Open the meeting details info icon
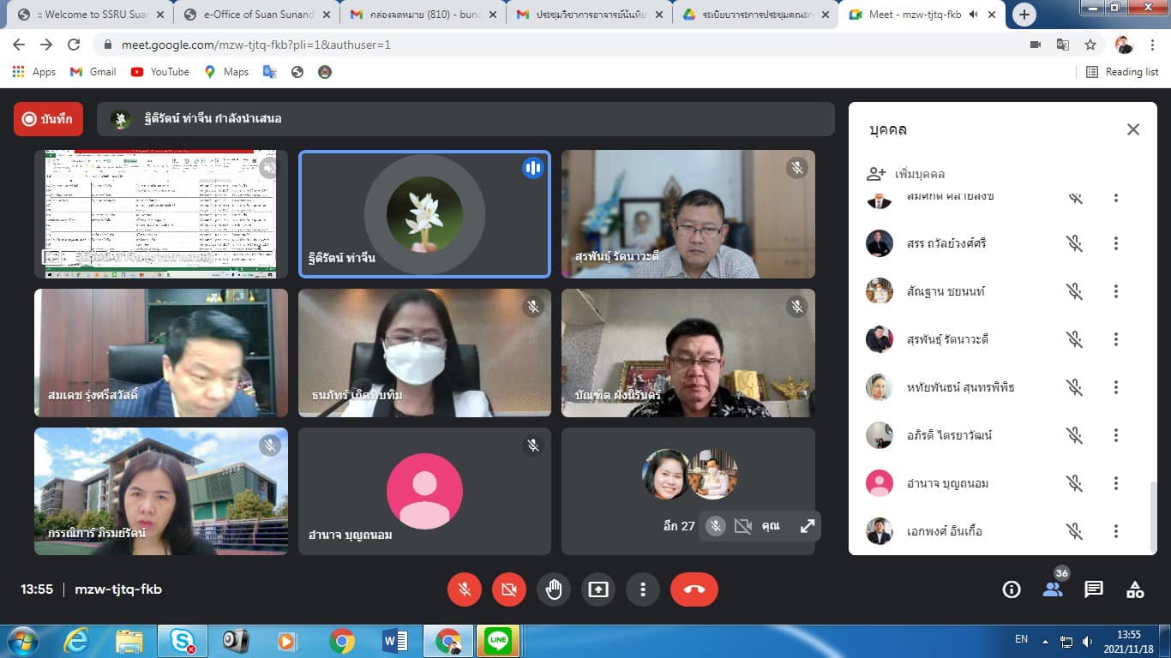1171x658 pixels. coord(1012,589)
